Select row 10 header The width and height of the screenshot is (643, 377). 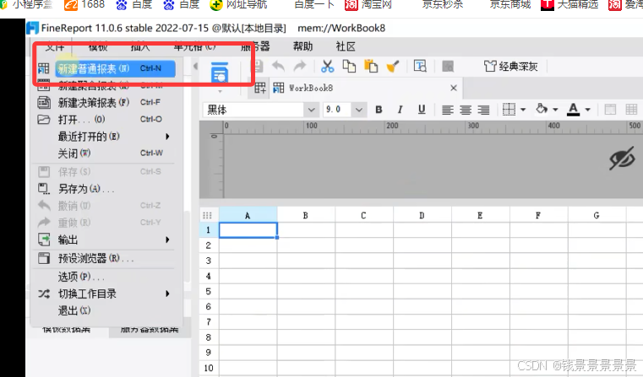209,368
